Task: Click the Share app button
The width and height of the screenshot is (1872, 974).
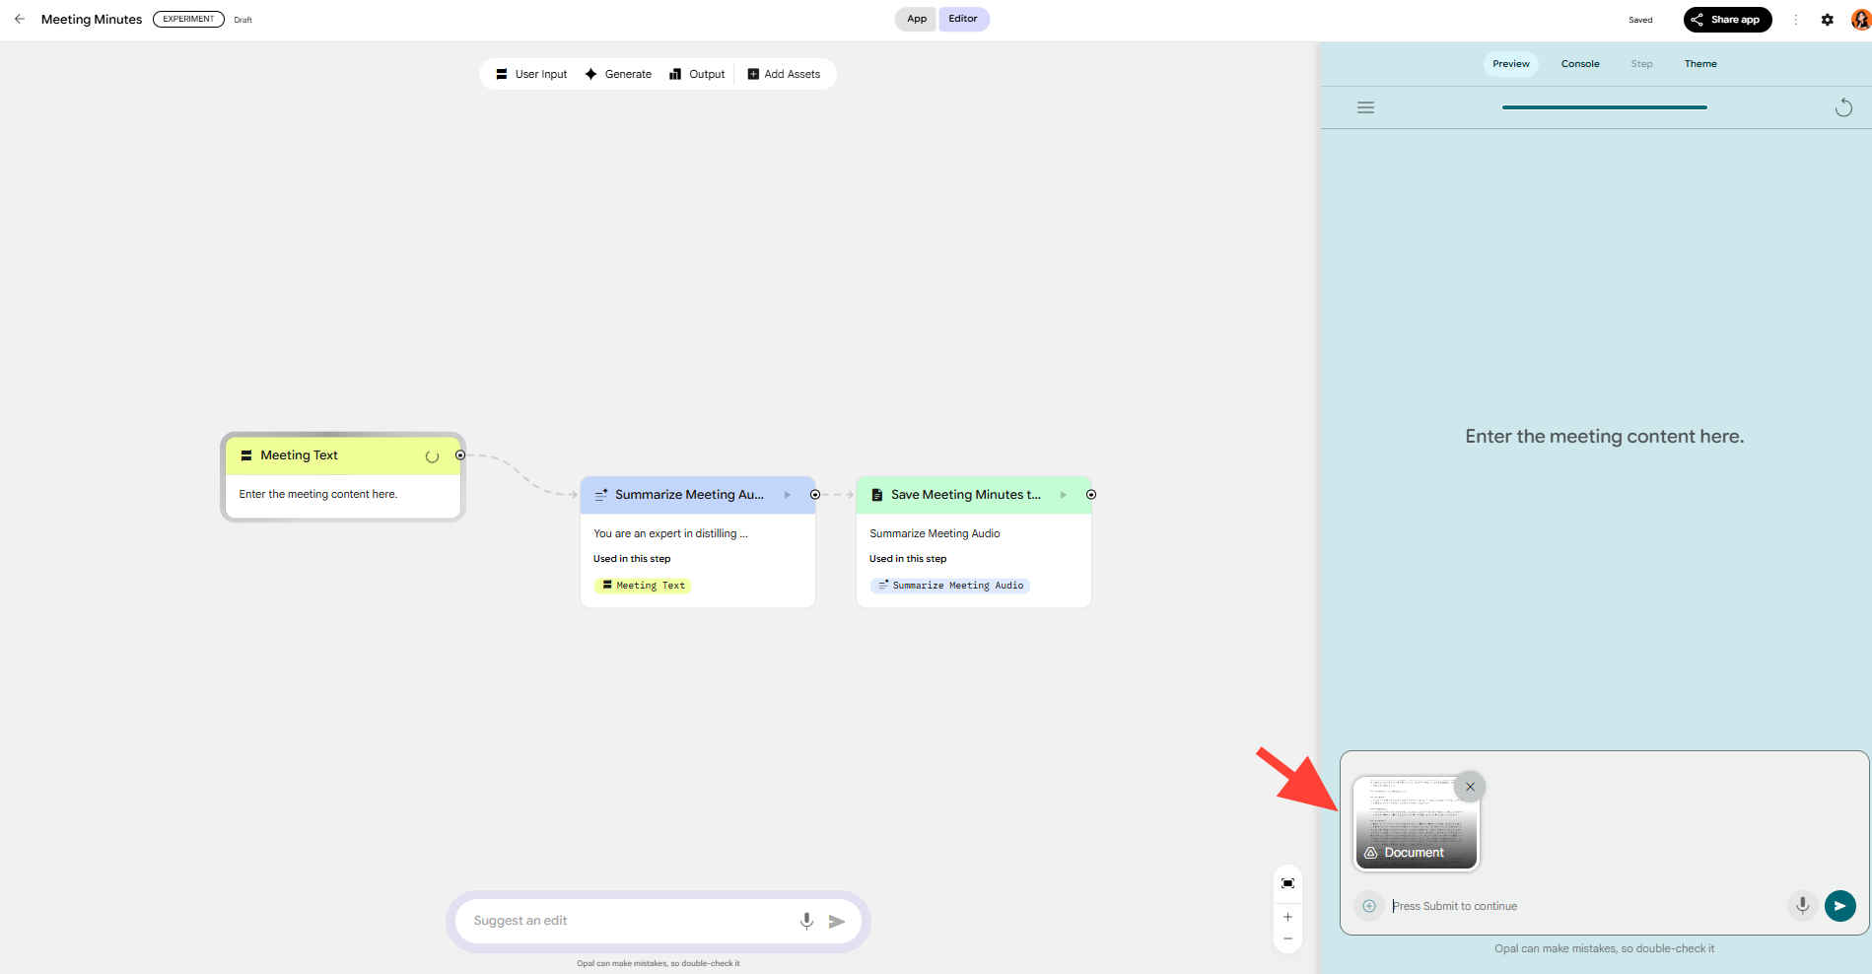Action: [x=1726, y=20]
